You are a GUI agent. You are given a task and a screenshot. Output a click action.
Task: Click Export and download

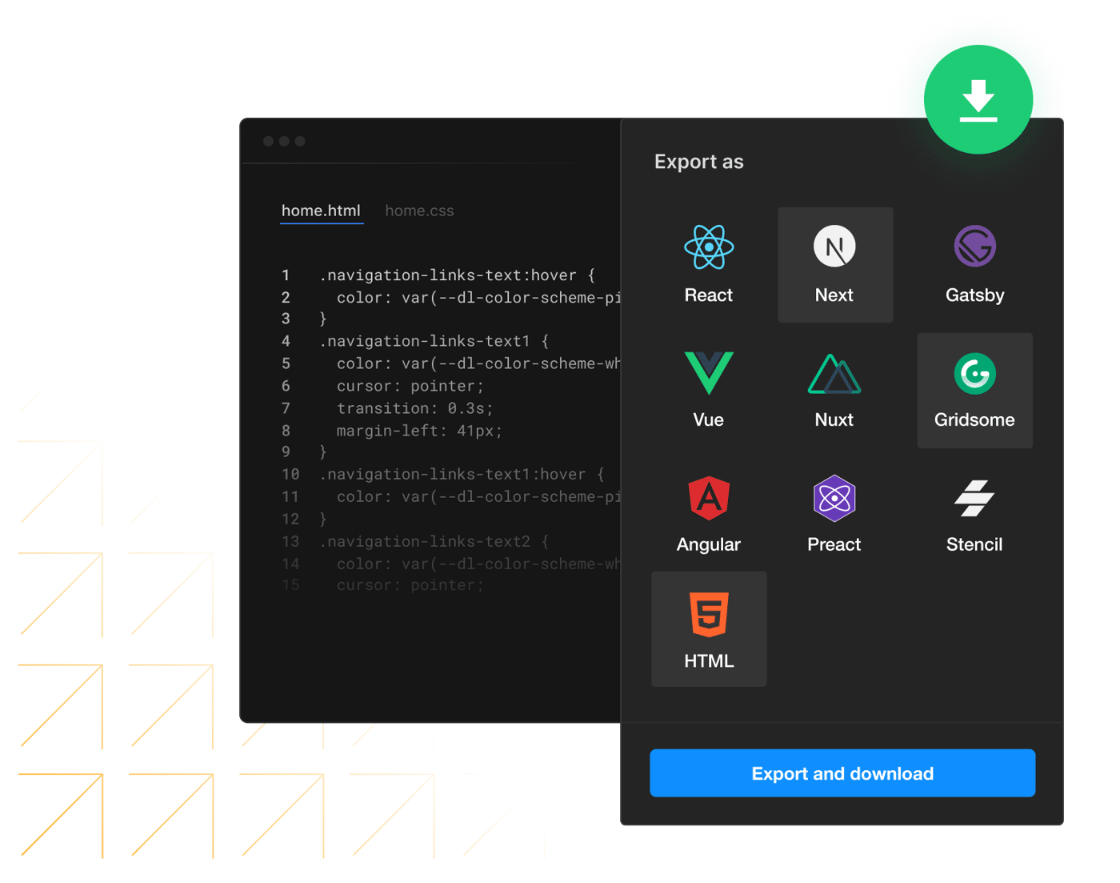pyautogui.click(x=842, y=773)
